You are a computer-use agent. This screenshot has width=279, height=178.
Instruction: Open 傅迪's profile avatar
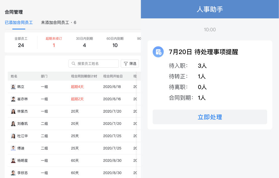coord(13,148)
